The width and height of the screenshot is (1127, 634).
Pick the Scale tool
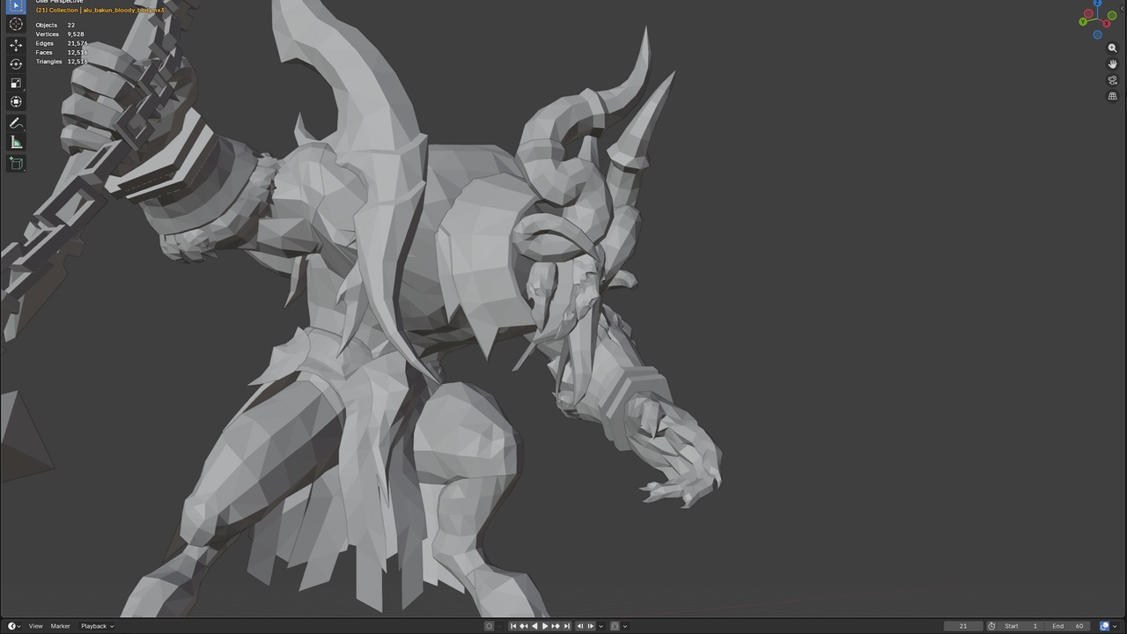(x=16, y=83)
